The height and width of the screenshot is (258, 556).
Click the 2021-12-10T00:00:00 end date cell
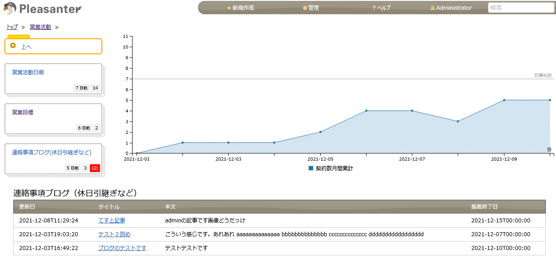pyautogui.click(x=506, y=248)
